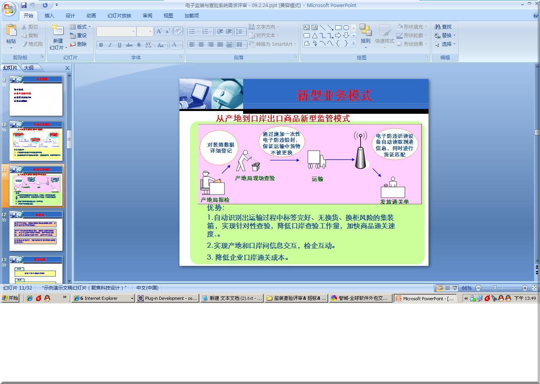540x384 pixels.
Task: Click the zoom slider handle
Action: 495,288
